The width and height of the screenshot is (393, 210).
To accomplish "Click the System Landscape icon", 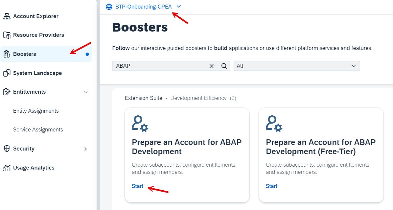I will point(7,73).
